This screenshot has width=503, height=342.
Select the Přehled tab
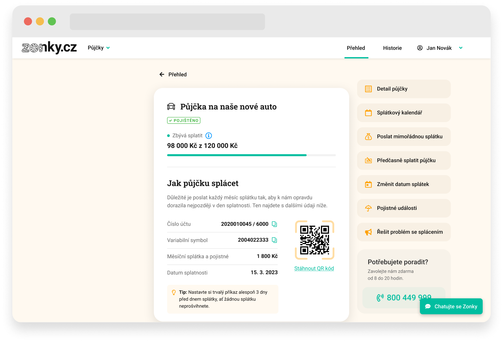[x=356, y=48]
